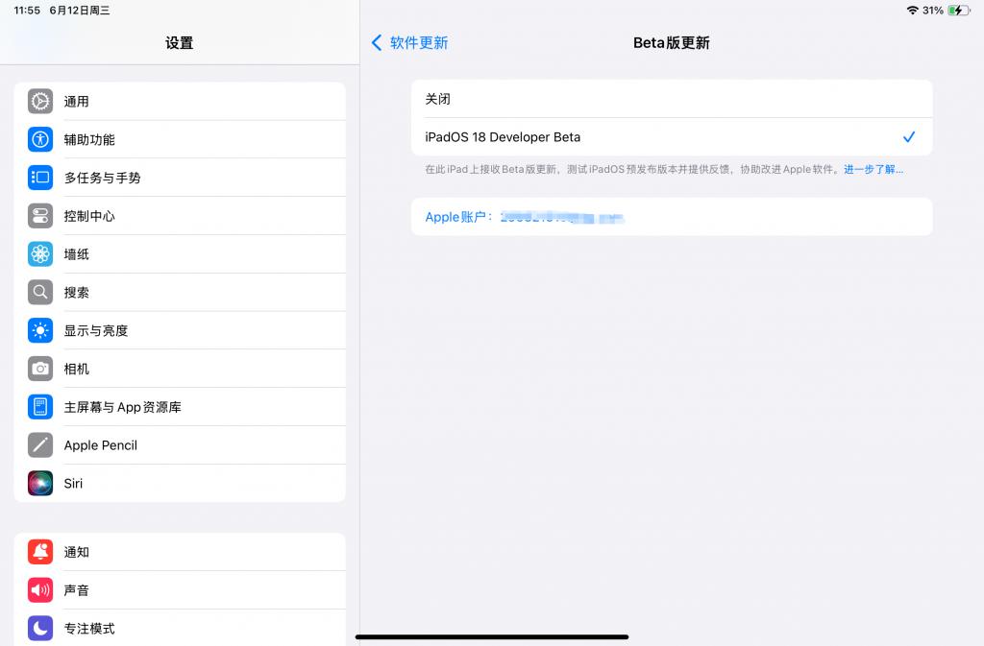
Task: Open 墙纸 settings row
Action: pos(180,254)
